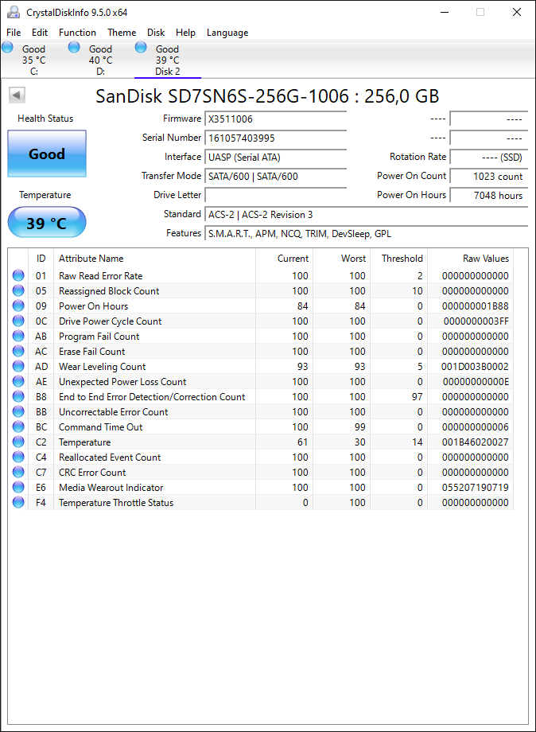This screenshot has height=732, width=536.
Task: Go to previous disk with left arrow
Action: 17,95
